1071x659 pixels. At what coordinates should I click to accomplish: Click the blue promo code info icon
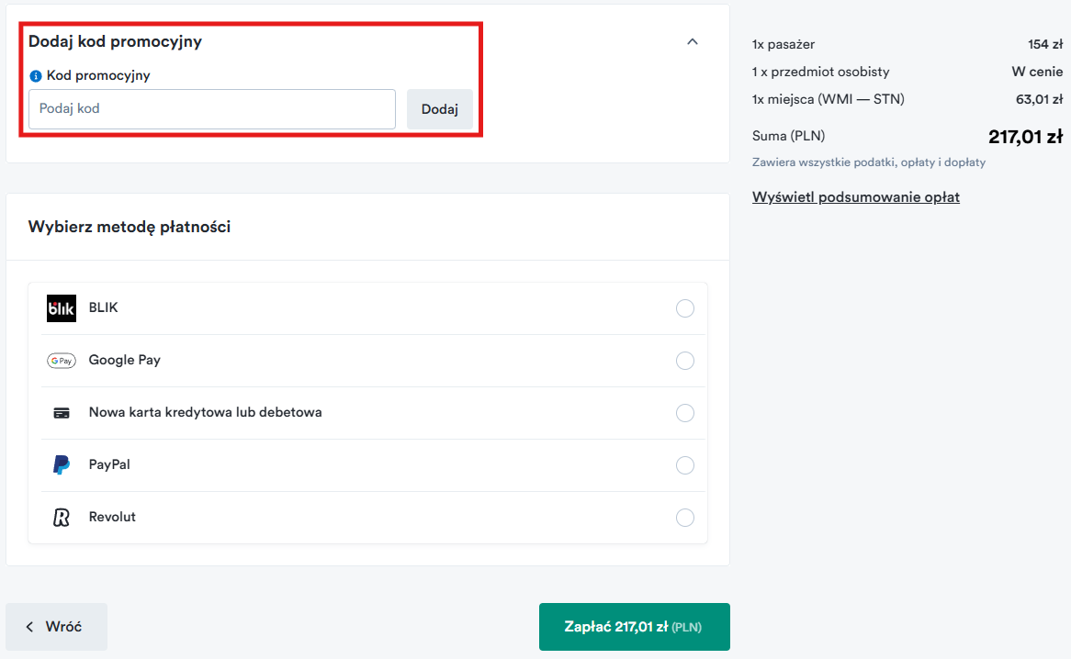(36, 76)
